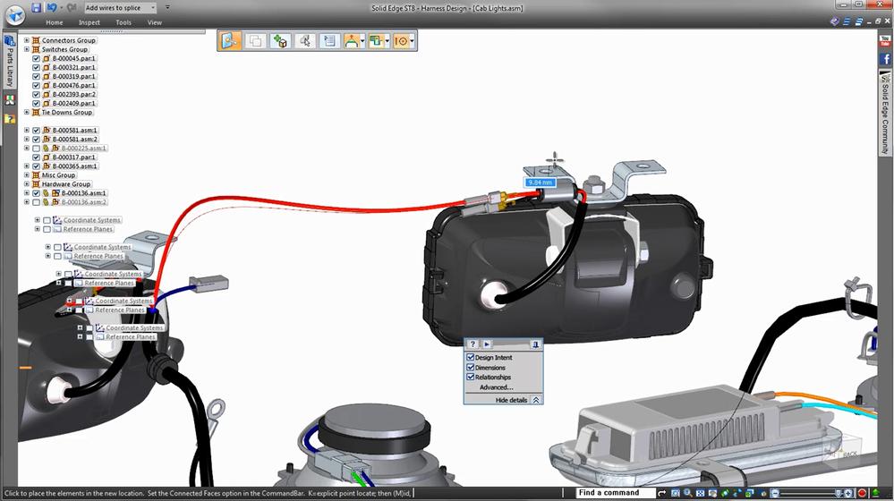Expand the B-000581.asm:1 node
The width and height of the screenshot is (894, 501).
pos(26,130)
